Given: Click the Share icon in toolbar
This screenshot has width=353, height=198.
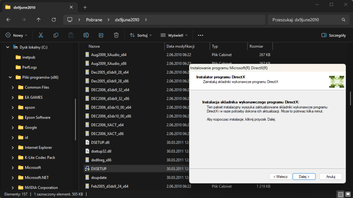Looking at the screenshot, I should 101,35.
